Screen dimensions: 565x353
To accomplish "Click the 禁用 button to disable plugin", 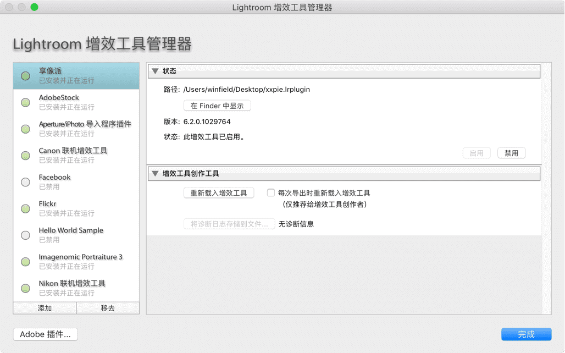I will (x=511, y=153).
